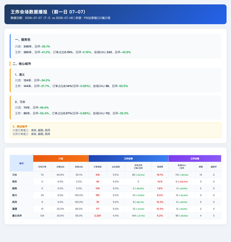231x242 pixels.
Task: Click the green -35.1% change in 服务包
Action: (45, 46)
